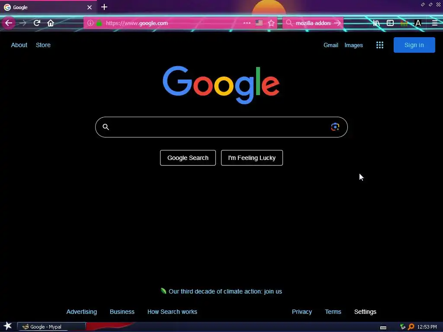Viewport: 443px width, 332px height.
Task: Click the keyboard icon in system tray
Action: (383, 327)
